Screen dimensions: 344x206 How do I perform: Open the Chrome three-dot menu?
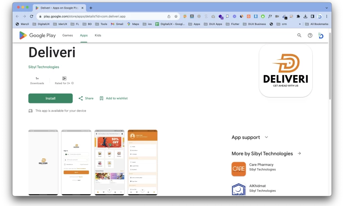(x=326, y=16)
